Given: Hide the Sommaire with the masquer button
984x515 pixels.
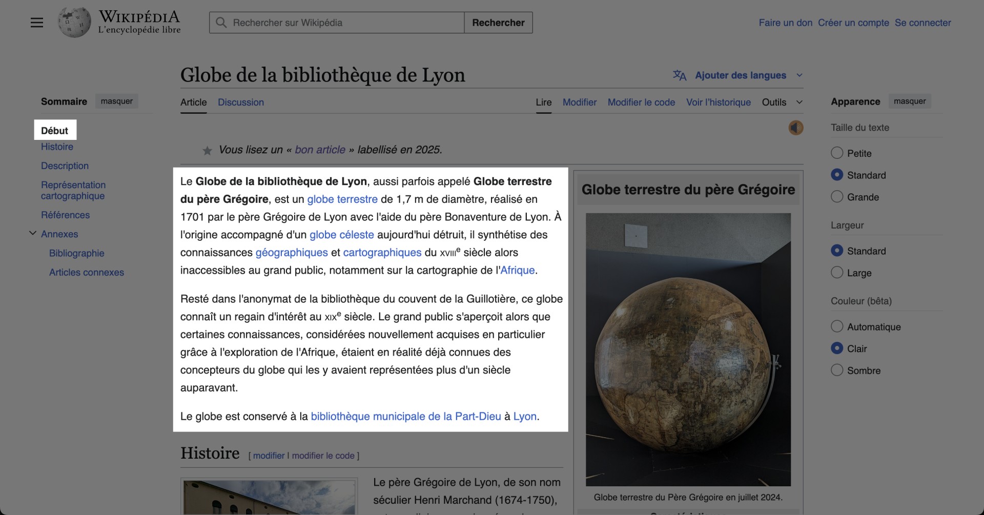Looking at the screenshot, I should click(116, 101).
